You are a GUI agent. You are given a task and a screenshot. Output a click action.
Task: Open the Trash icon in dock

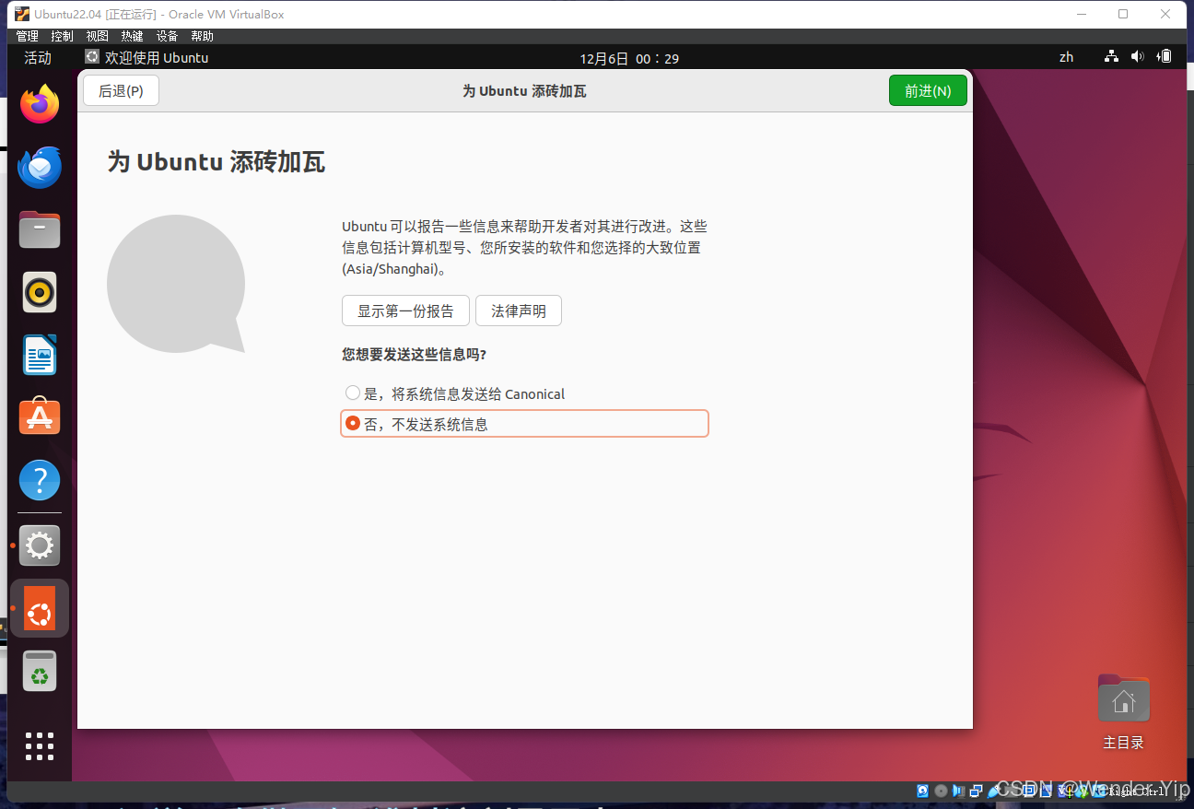pos(40,671)
